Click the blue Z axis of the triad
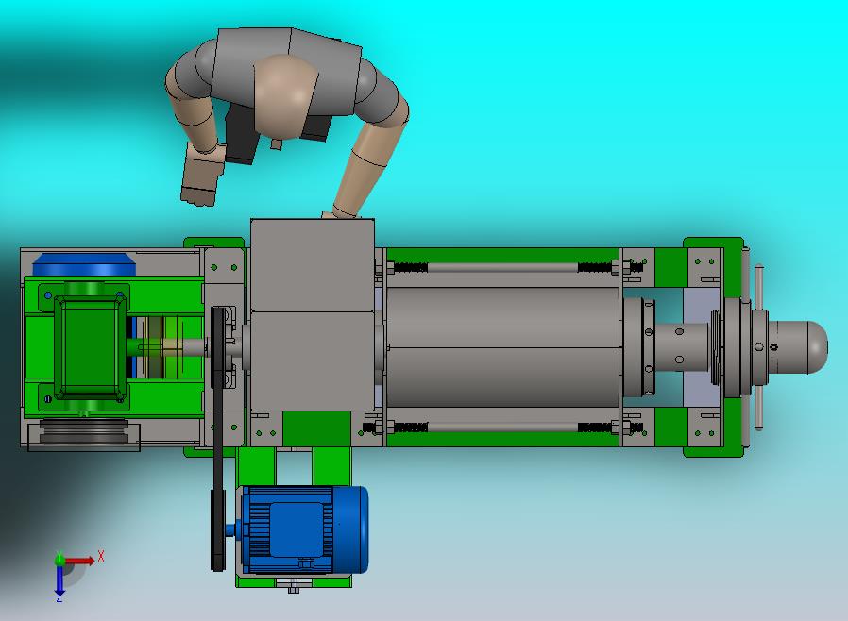 point(59,579)
